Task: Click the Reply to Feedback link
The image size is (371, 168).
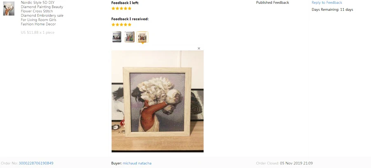Action: coord(327,2)
